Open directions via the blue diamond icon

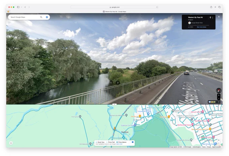(47, 17)
